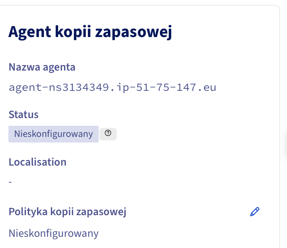Click the word kopii in the policy label
The height and width of the screenshot is (248, 287).
(62, 212)
